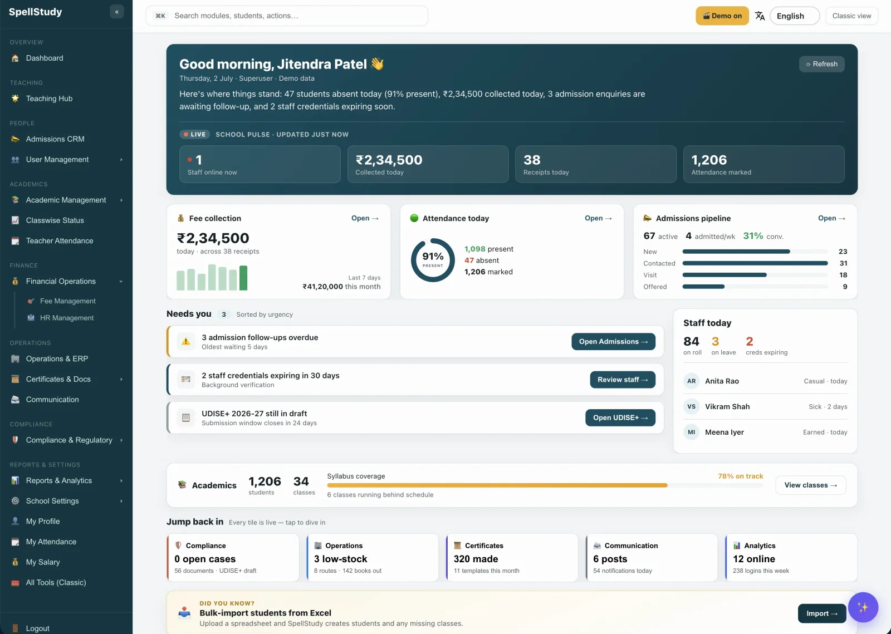Select Anita Rao in Staff today list

(x=765, y=381)
